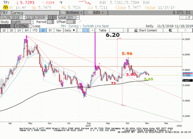Viewport: 193px width, 139px height.
Task: Click the pencil edit study icon
Action: [80, 22]
